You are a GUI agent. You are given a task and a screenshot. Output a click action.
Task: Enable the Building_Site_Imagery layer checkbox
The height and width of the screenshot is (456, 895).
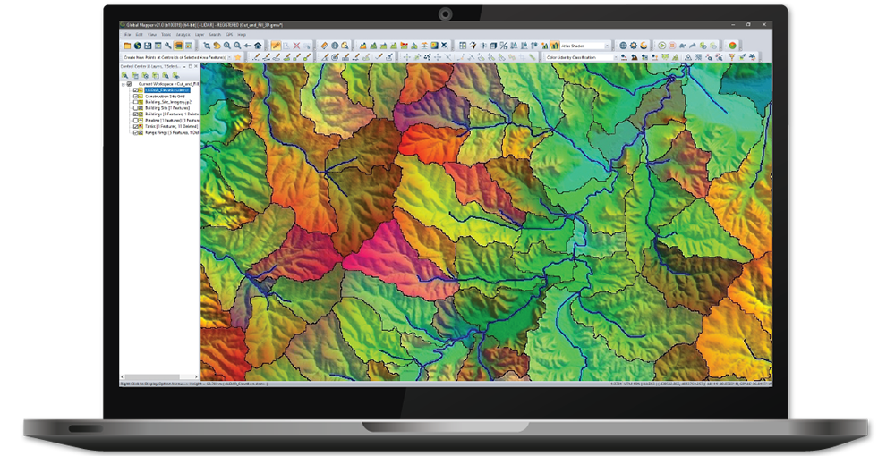point(136,102)
